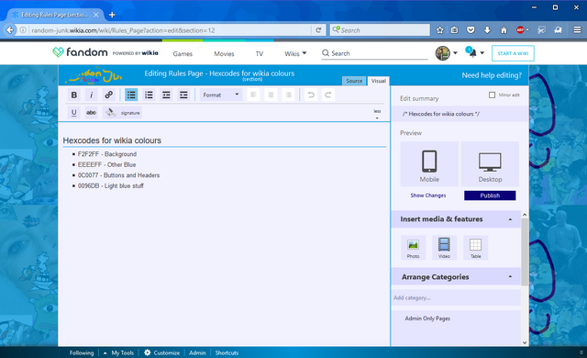The height and width of the screenshot is (358, 587).
Task: Check the Minor edit checkbox
Action: click(x=492, y=95)
